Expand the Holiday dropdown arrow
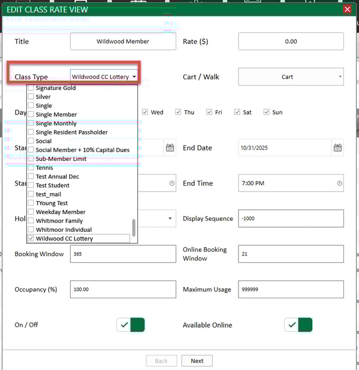The image size is (359, 370). pos(170,218)
